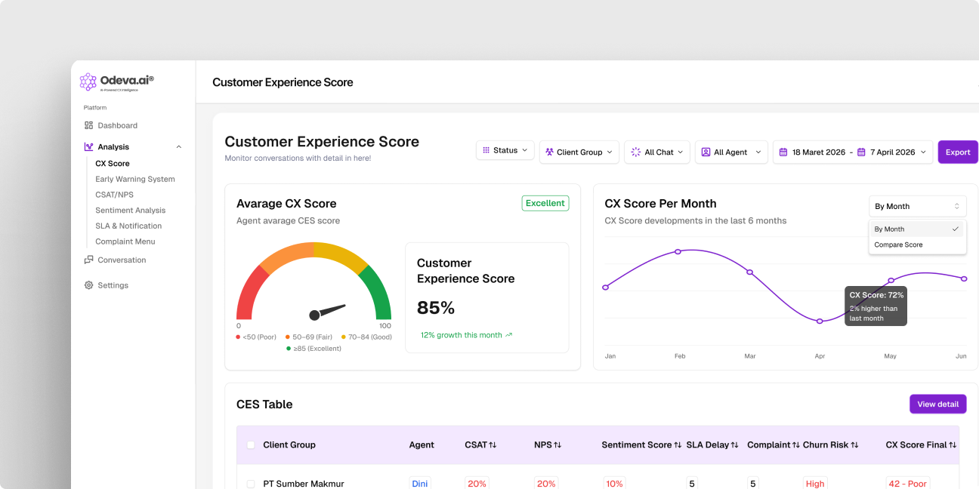
Task: Click the gauge needle
Action: pos(327,311)
